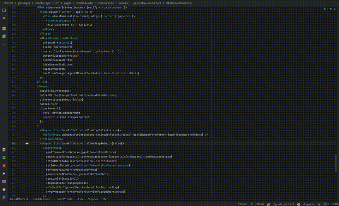Select the green run/play icon in sidebar
339x206 pixels.
(4, 173)
